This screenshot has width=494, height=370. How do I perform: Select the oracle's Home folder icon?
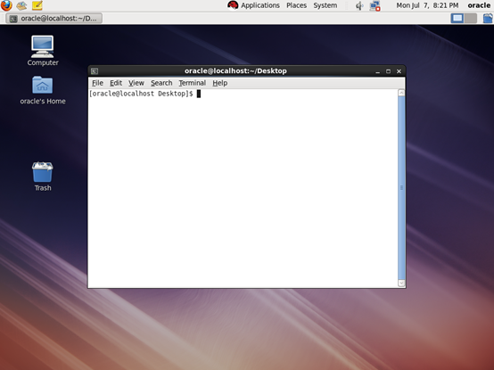43,90
